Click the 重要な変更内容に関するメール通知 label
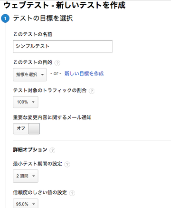Viewport: 171px width, 208px height. tap(52, 118)
